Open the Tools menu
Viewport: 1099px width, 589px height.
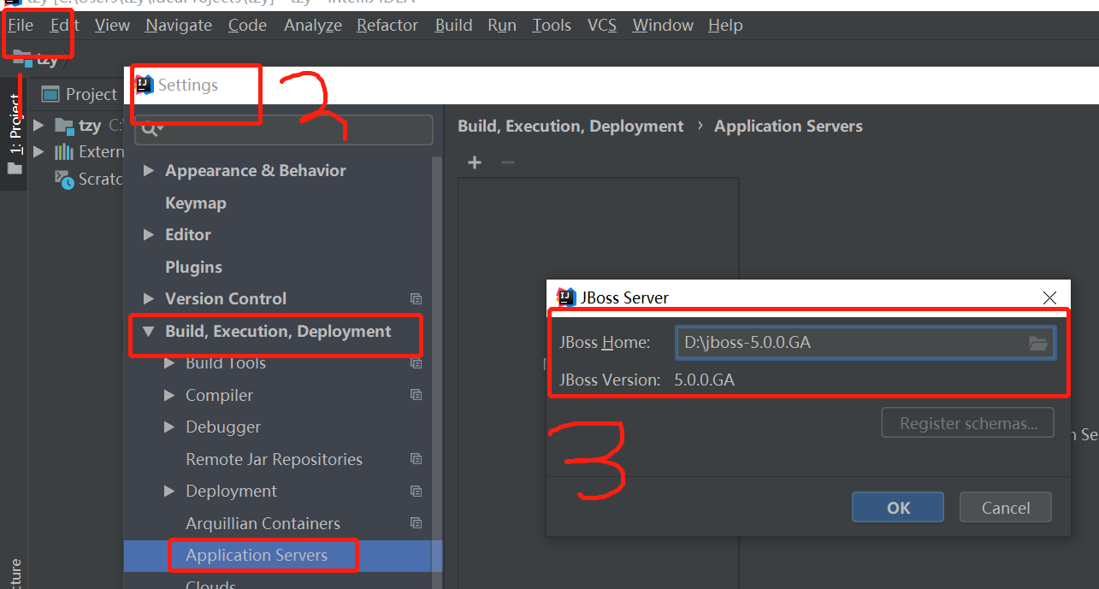pyautogui.click(x=552, y=26)
